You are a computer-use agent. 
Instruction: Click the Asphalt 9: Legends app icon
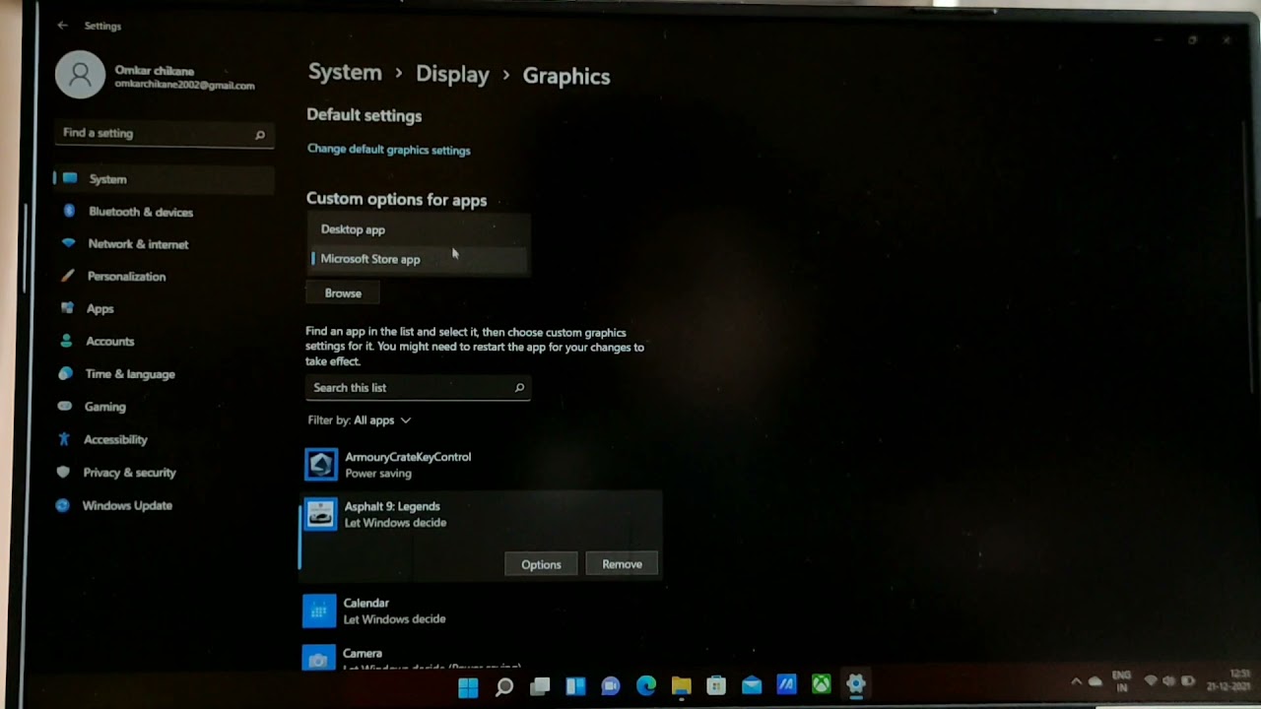(320, 514)
